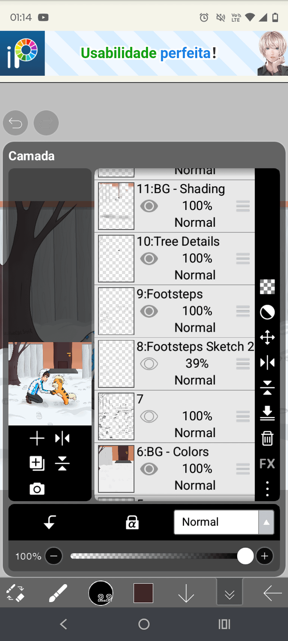Collapse panel with the double chevron down
The width and height of the screenshot is (288, 641).
tap(229, 594)
